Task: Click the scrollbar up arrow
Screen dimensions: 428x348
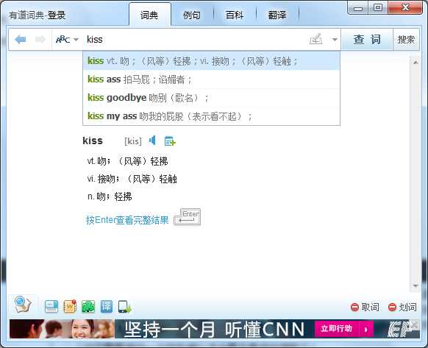Action: pos(415,63)
